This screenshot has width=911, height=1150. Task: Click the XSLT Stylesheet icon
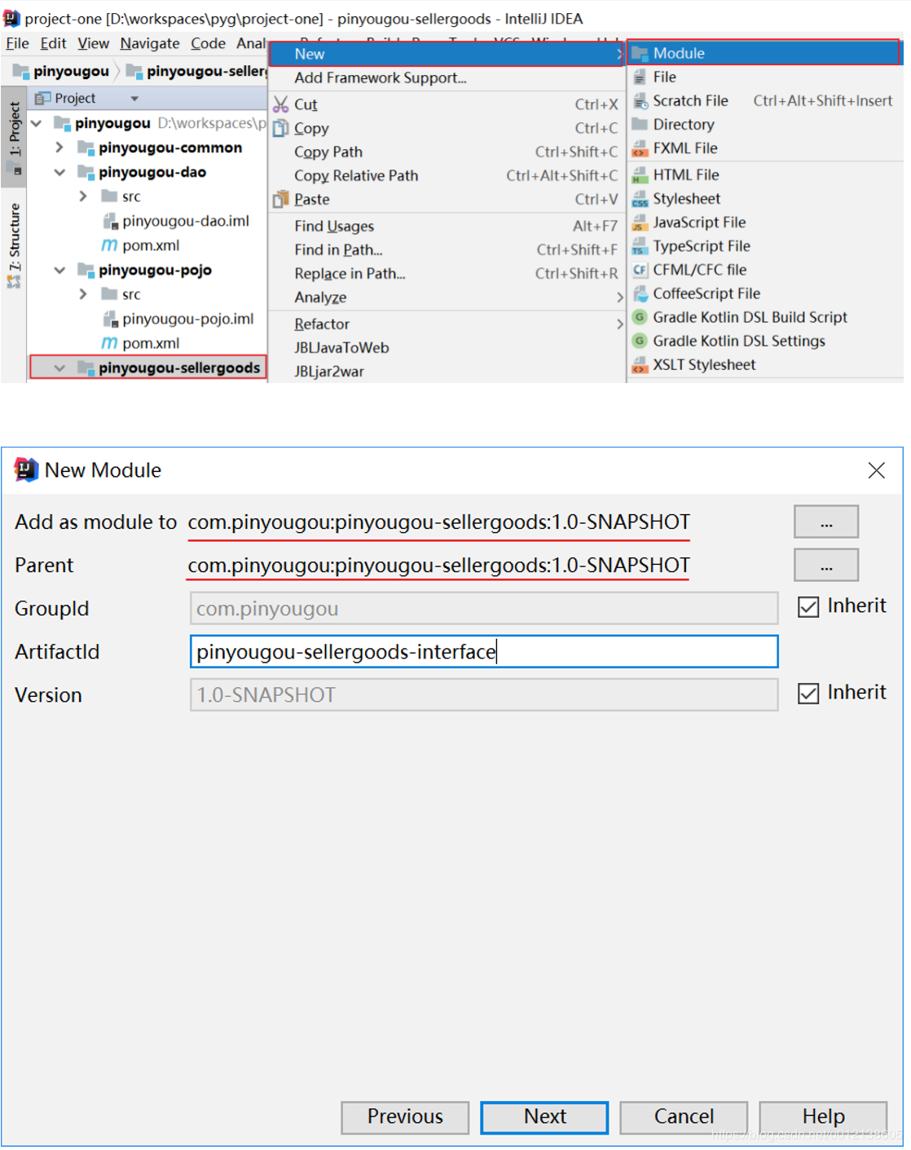point(640,364)
